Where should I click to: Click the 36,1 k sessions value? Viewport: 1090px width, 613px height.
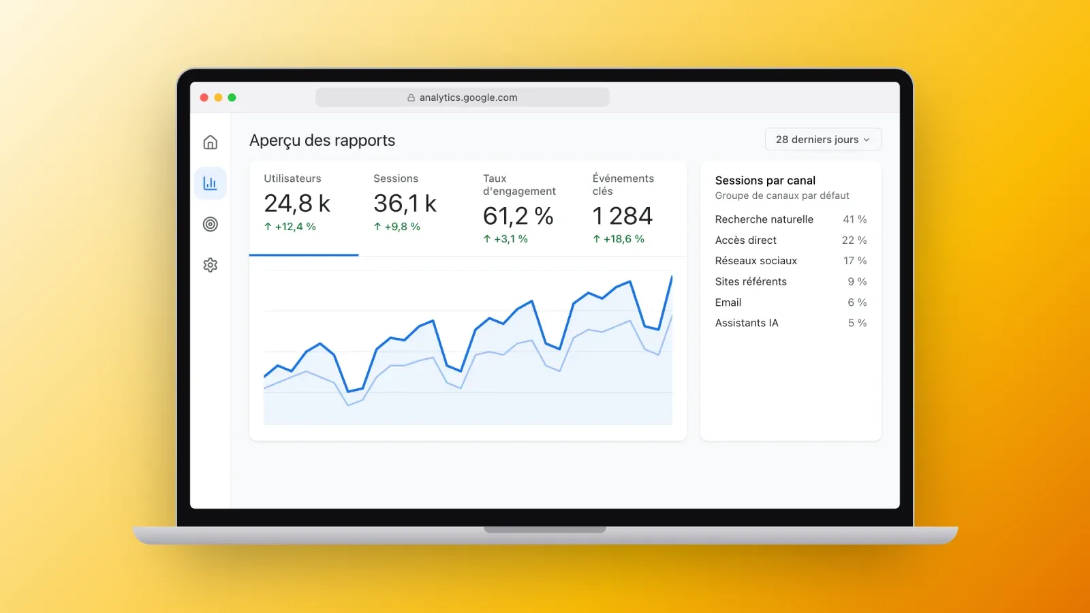click(x=405, y=204)
